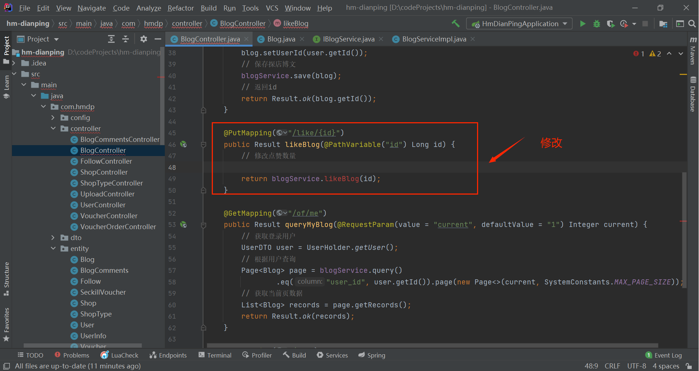The height and width of the screenshot is (371, 699).
Task: Click the UTF-8 encoding status entry
Action: (637, 366)
